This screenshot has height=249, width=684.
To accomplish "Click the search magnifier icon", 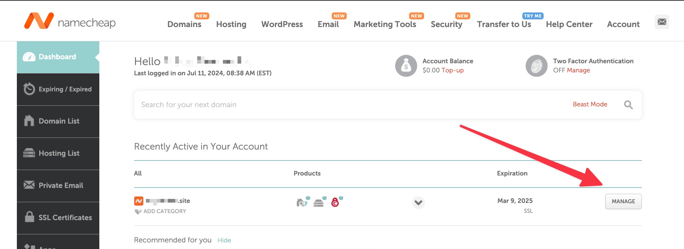I will click(628, 105).
